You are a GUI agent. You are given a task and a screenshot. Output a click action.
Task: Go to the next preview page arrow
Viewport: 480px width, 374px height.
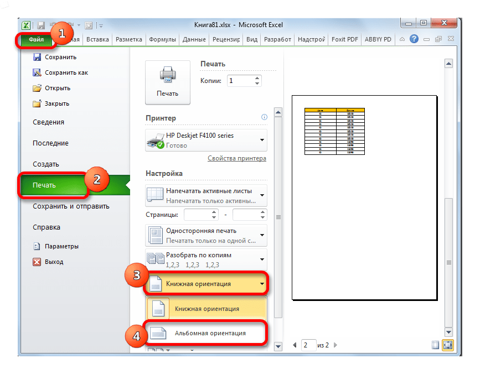pyautogui.click(x=334, y=345)
